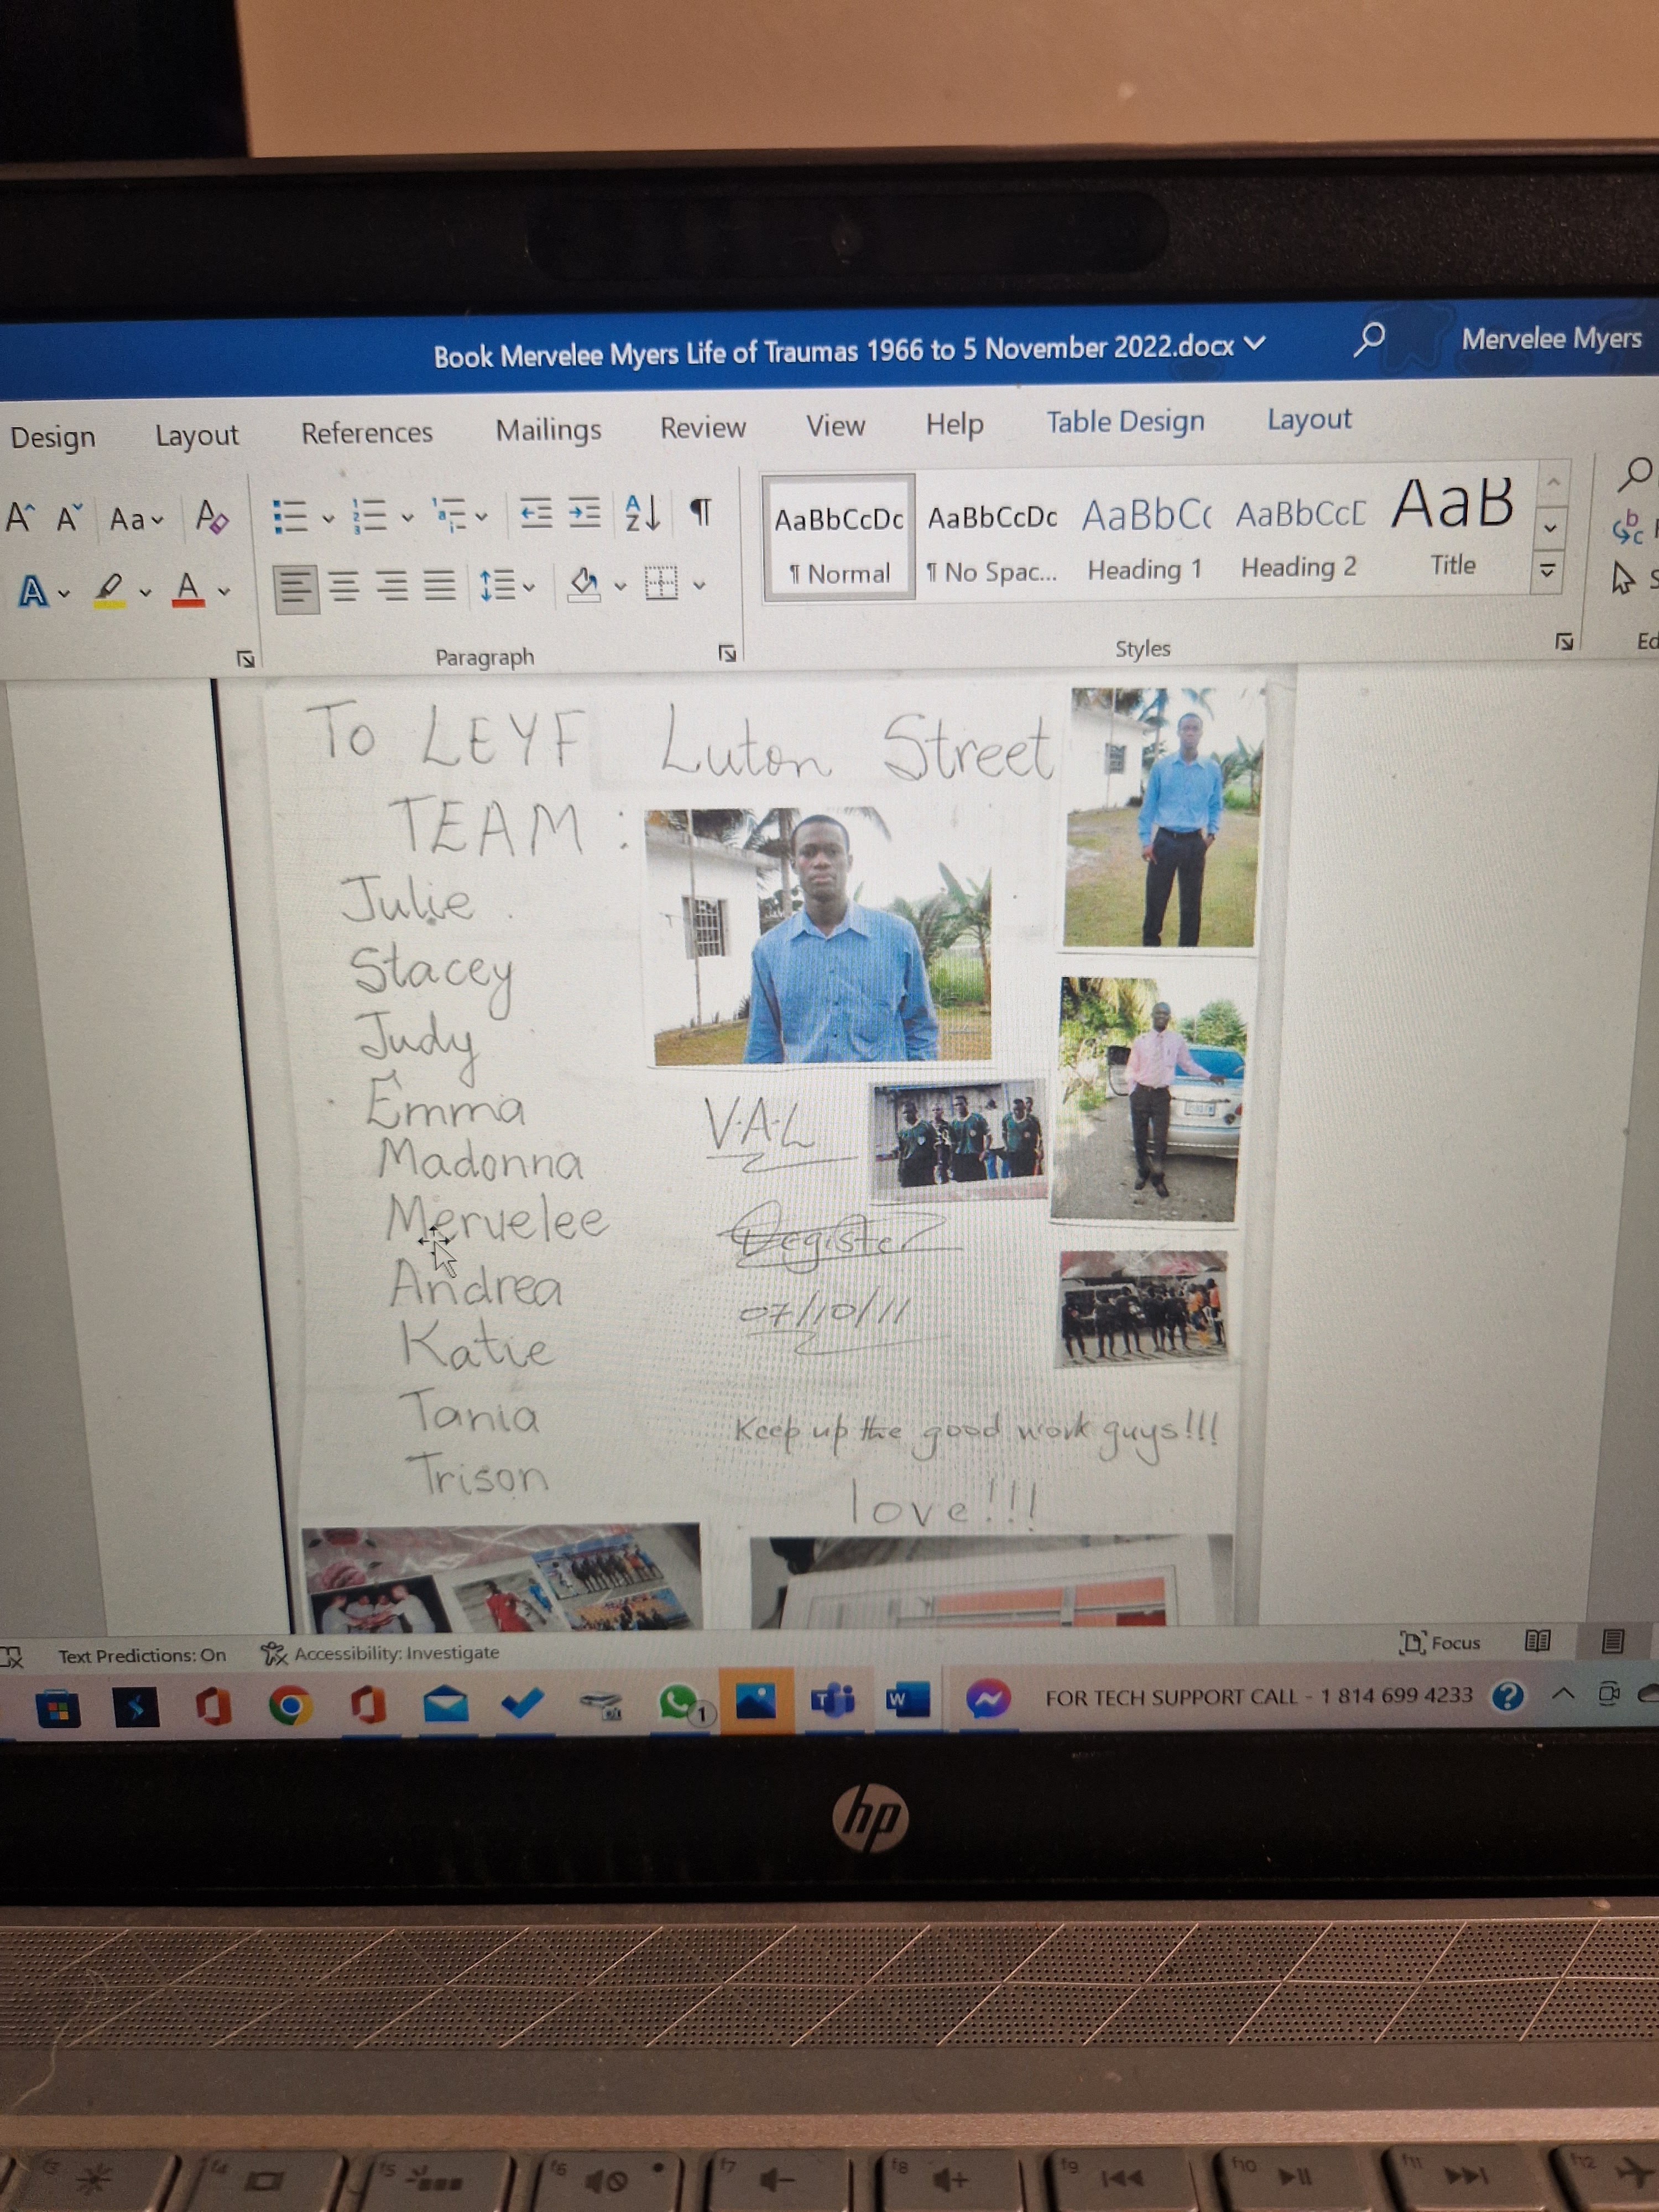The width and height of the screenshot is (1659, 2212).
Task: Apply the Heading 1 style
Action: (1145, 538)
